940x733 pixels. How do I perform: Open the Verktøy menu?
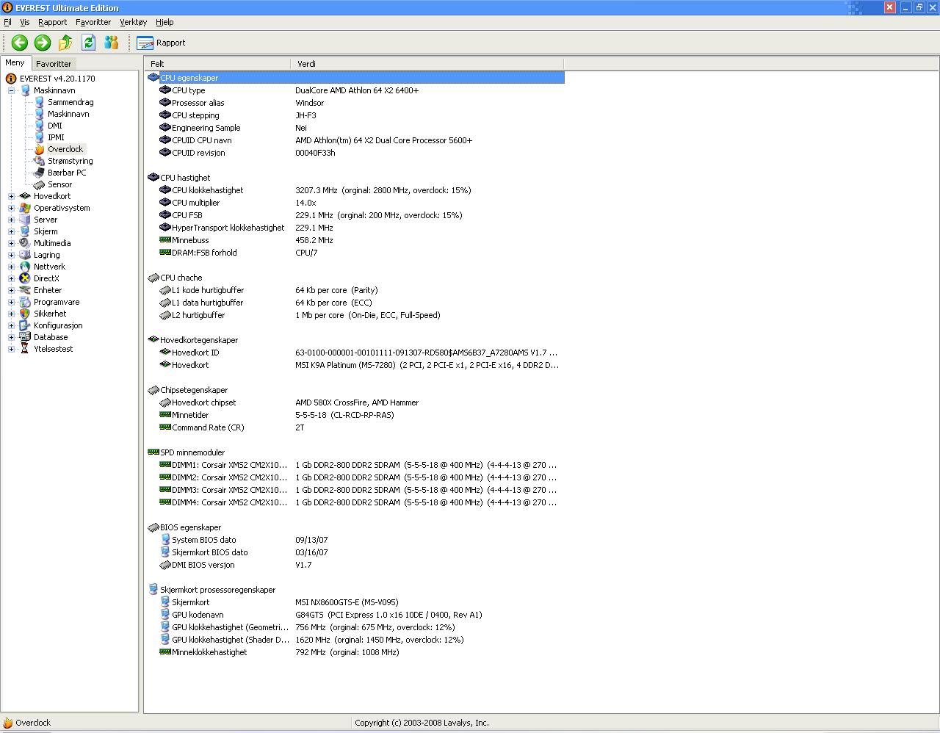pos(134,22)
